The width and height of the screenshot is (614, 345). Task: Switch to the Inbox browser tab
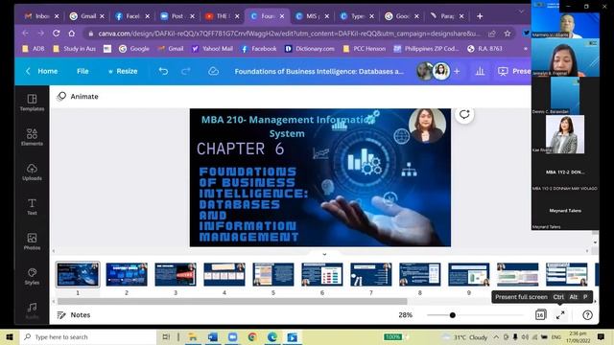pyautogui.click(x=42, y=16)
